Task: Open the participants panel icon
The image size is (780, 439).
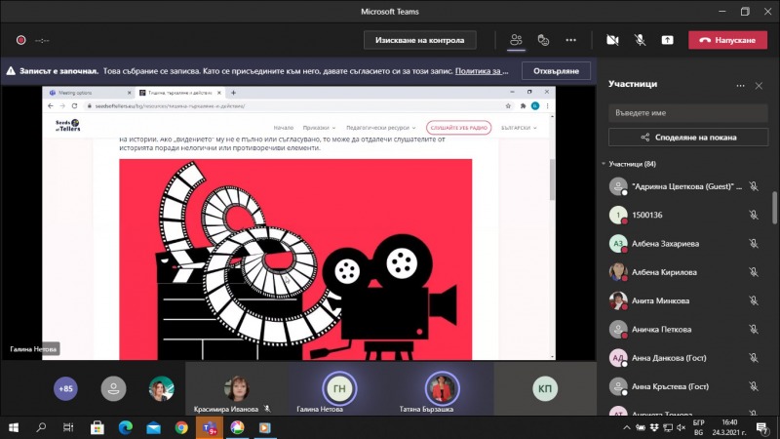Action: (516, 40)
